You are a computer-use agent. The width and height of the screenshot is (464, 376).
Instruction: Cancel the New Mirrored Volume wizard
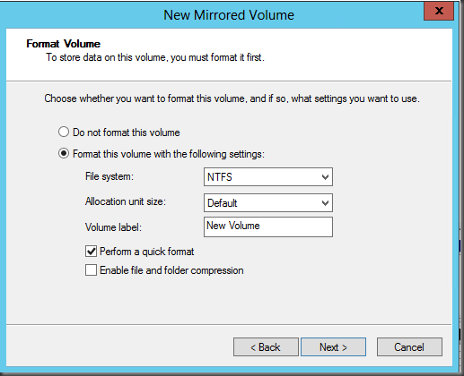tap(409, 347)
